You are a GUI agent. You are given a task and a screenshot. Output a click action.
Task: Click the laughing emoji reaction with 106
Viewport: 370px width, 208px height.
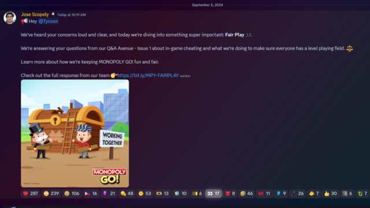(x=72, y=194)
